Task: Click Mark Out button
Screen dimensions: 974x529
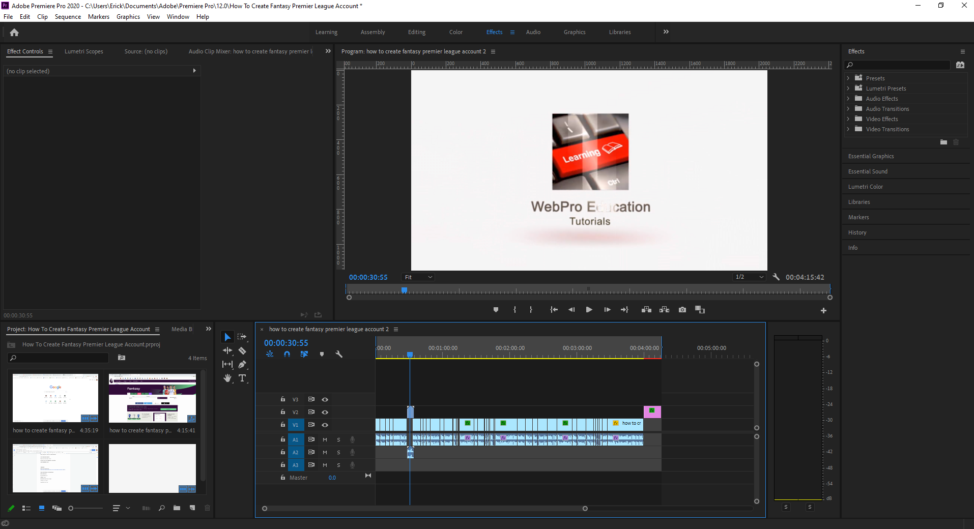Action: (531, 310)
